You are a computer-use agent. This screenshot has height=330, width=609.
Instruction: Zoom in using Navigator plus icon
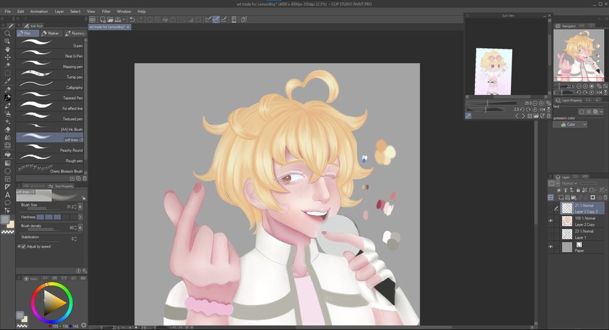coord(585,86)
